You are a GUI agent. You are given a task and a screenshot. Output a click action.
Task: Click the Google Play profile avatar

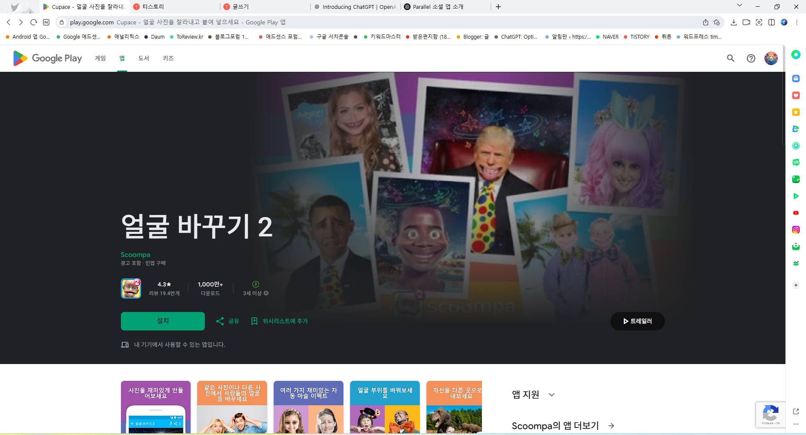tap(771, 58)
